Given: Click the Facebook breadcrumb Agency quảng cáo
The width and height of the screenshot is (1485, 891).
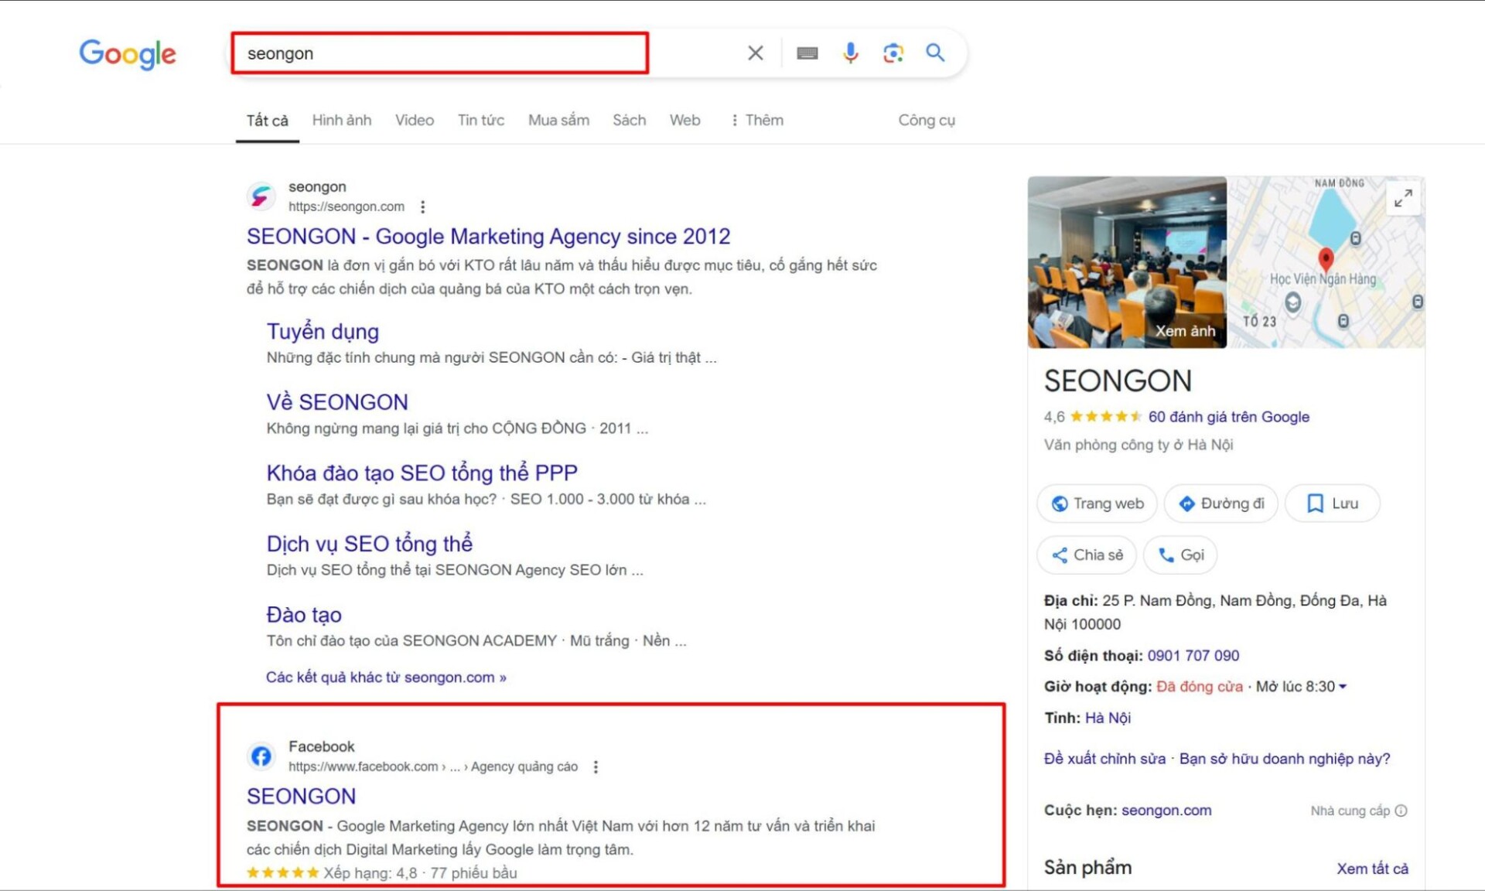Looking at the screenshot, I should 524,766.
